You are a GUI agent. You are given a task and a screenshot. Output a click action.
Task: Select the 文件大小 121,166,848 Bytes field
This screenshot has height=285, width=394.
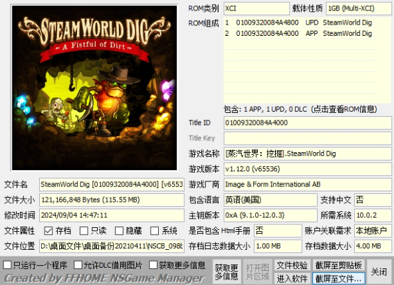click(112, 200)
